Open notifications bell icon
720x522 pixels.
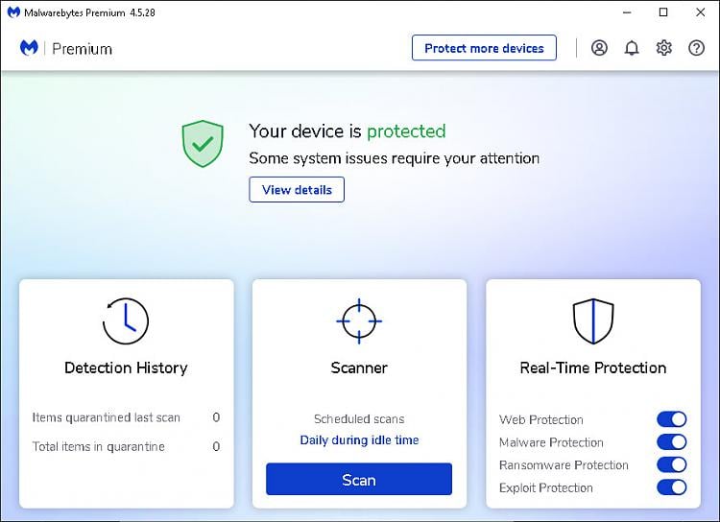(x=632, y=48)
